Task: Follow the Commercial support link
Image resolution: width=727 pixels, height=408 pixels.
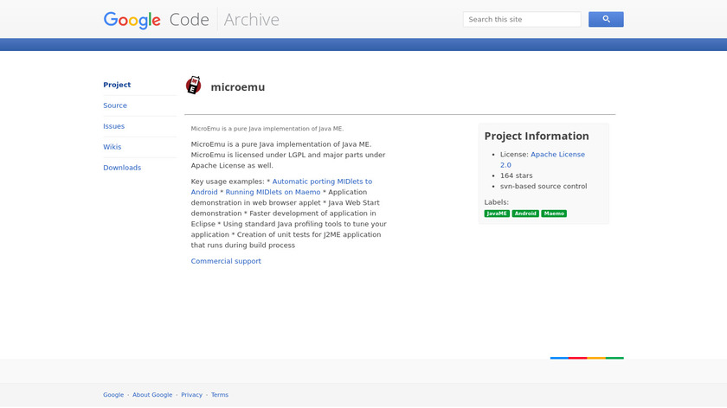Action: point(226,261)
